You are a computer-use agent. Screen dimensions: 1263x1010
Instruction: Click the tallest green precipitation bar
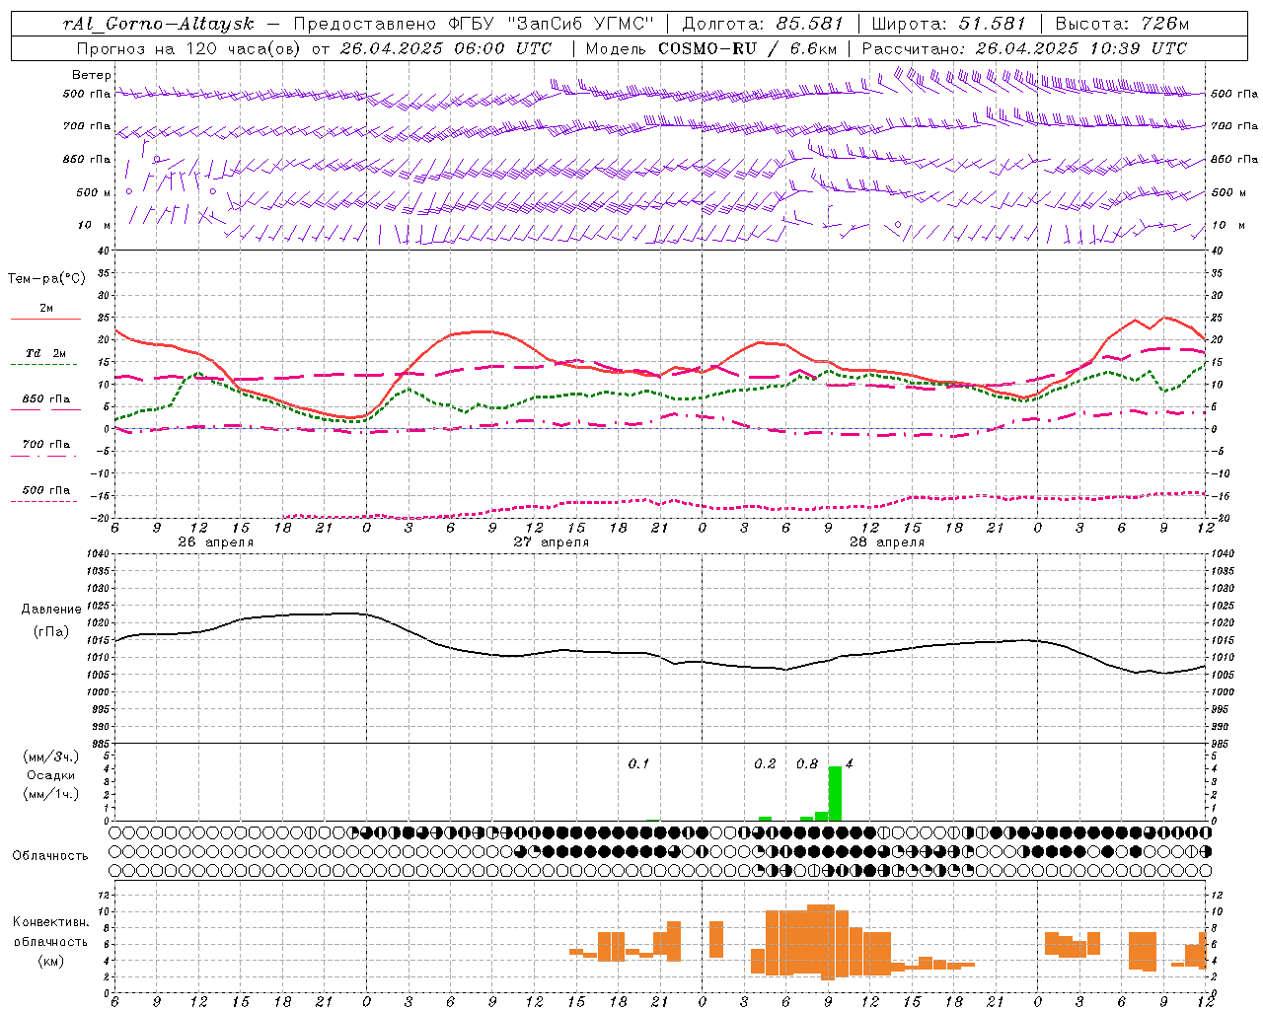click(835, 793)
